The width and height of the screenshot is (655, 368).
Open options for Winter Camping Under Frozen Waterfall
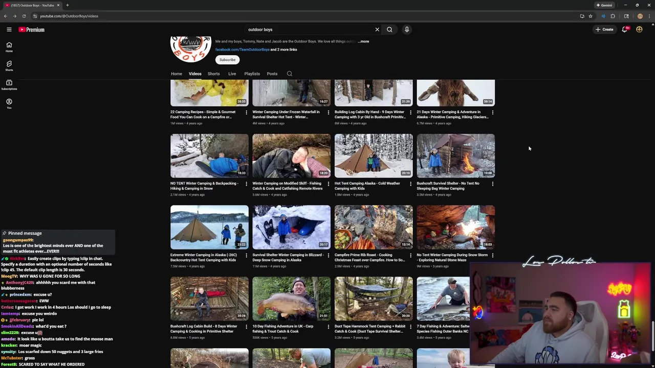click(x=329, y=112)
